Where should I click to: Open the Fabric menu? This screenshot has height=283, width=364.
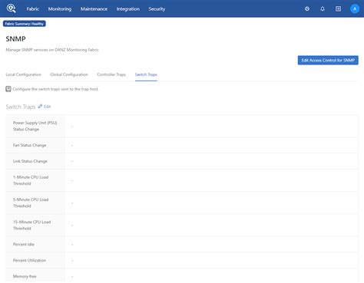point(33,9)
